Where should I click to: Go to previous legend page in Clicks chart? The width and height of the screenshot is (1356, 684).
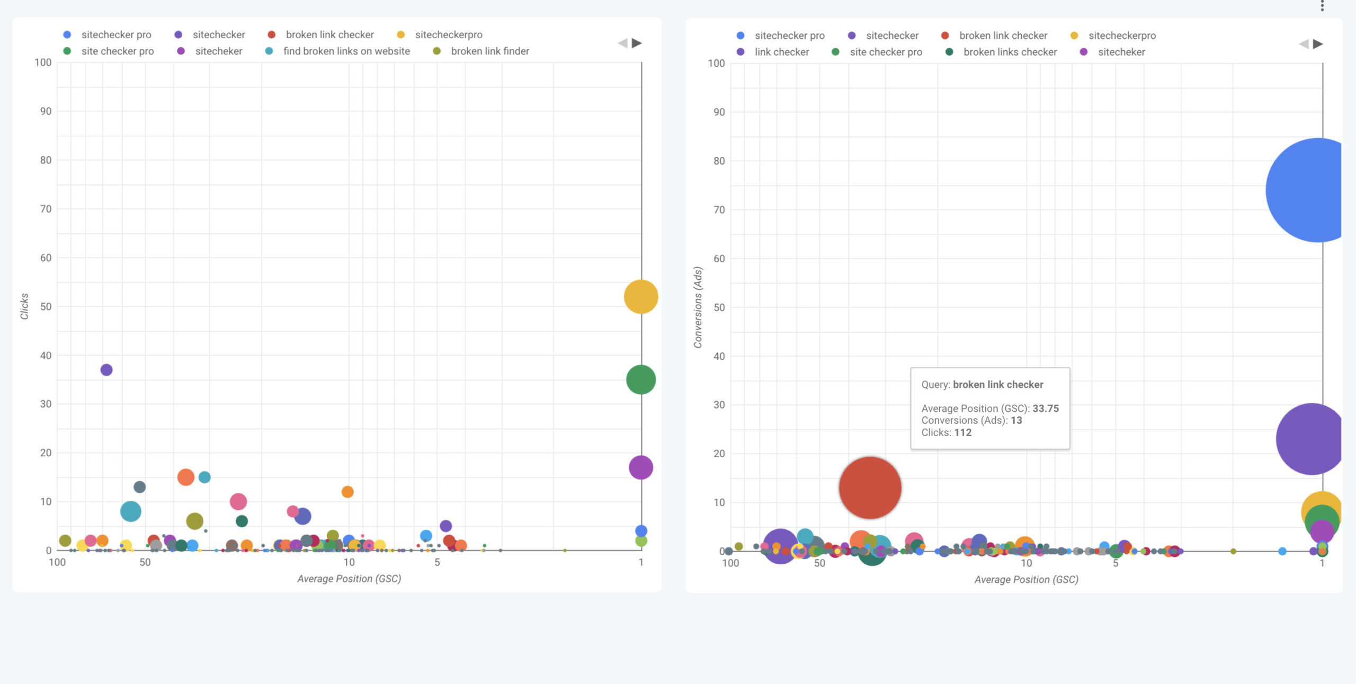pos(622,43)
